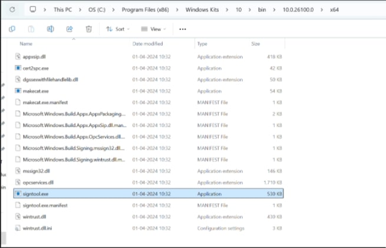Click the Rename icon in toolbar

[51, 29]
